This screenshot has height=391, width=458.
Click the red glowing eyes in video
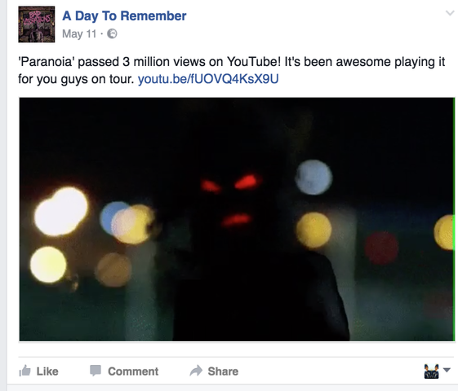point(230,183)
